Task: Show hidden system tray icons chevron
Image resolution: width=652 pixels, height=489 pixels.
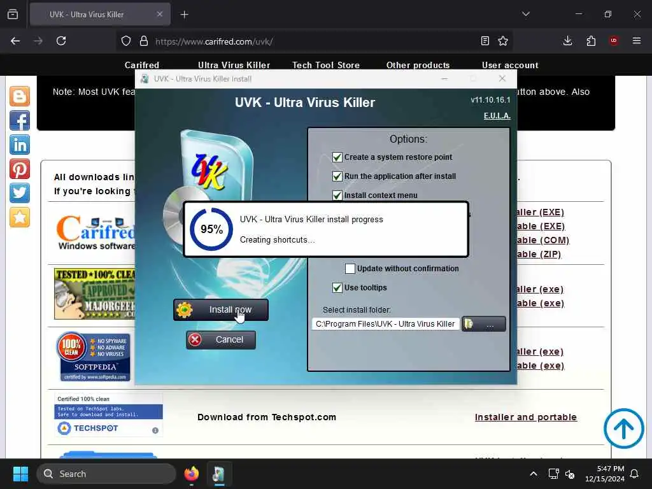Action: pos(534,474)
